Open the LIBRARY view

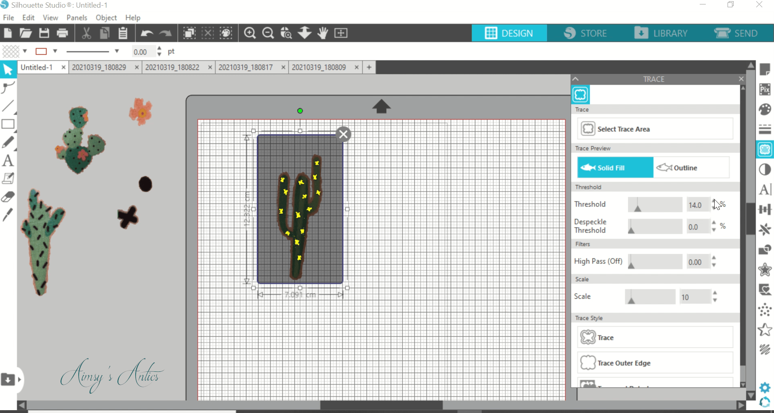(x=661, y=33)
